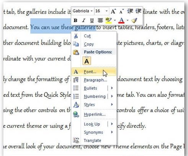The image size is (188, 156).
Task: Toggle Underline formatting in mini toolbar
Action: 92,20
